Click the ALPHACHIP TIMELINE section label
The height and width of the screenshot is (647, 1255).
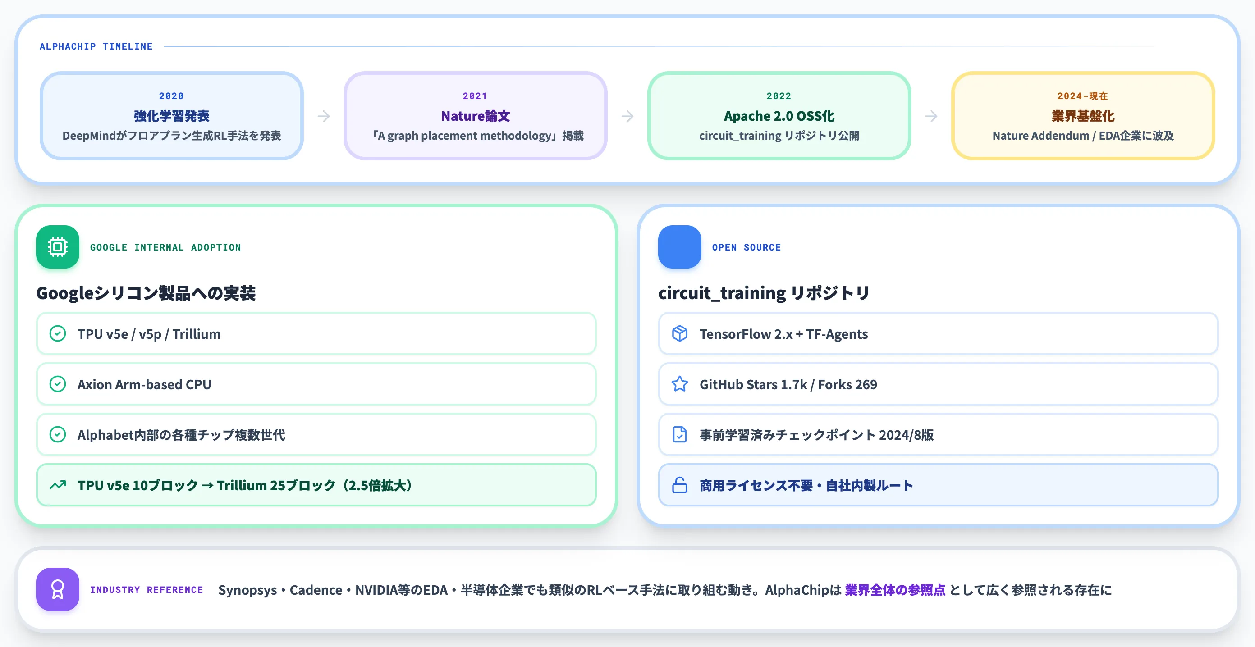coord(96,46)
